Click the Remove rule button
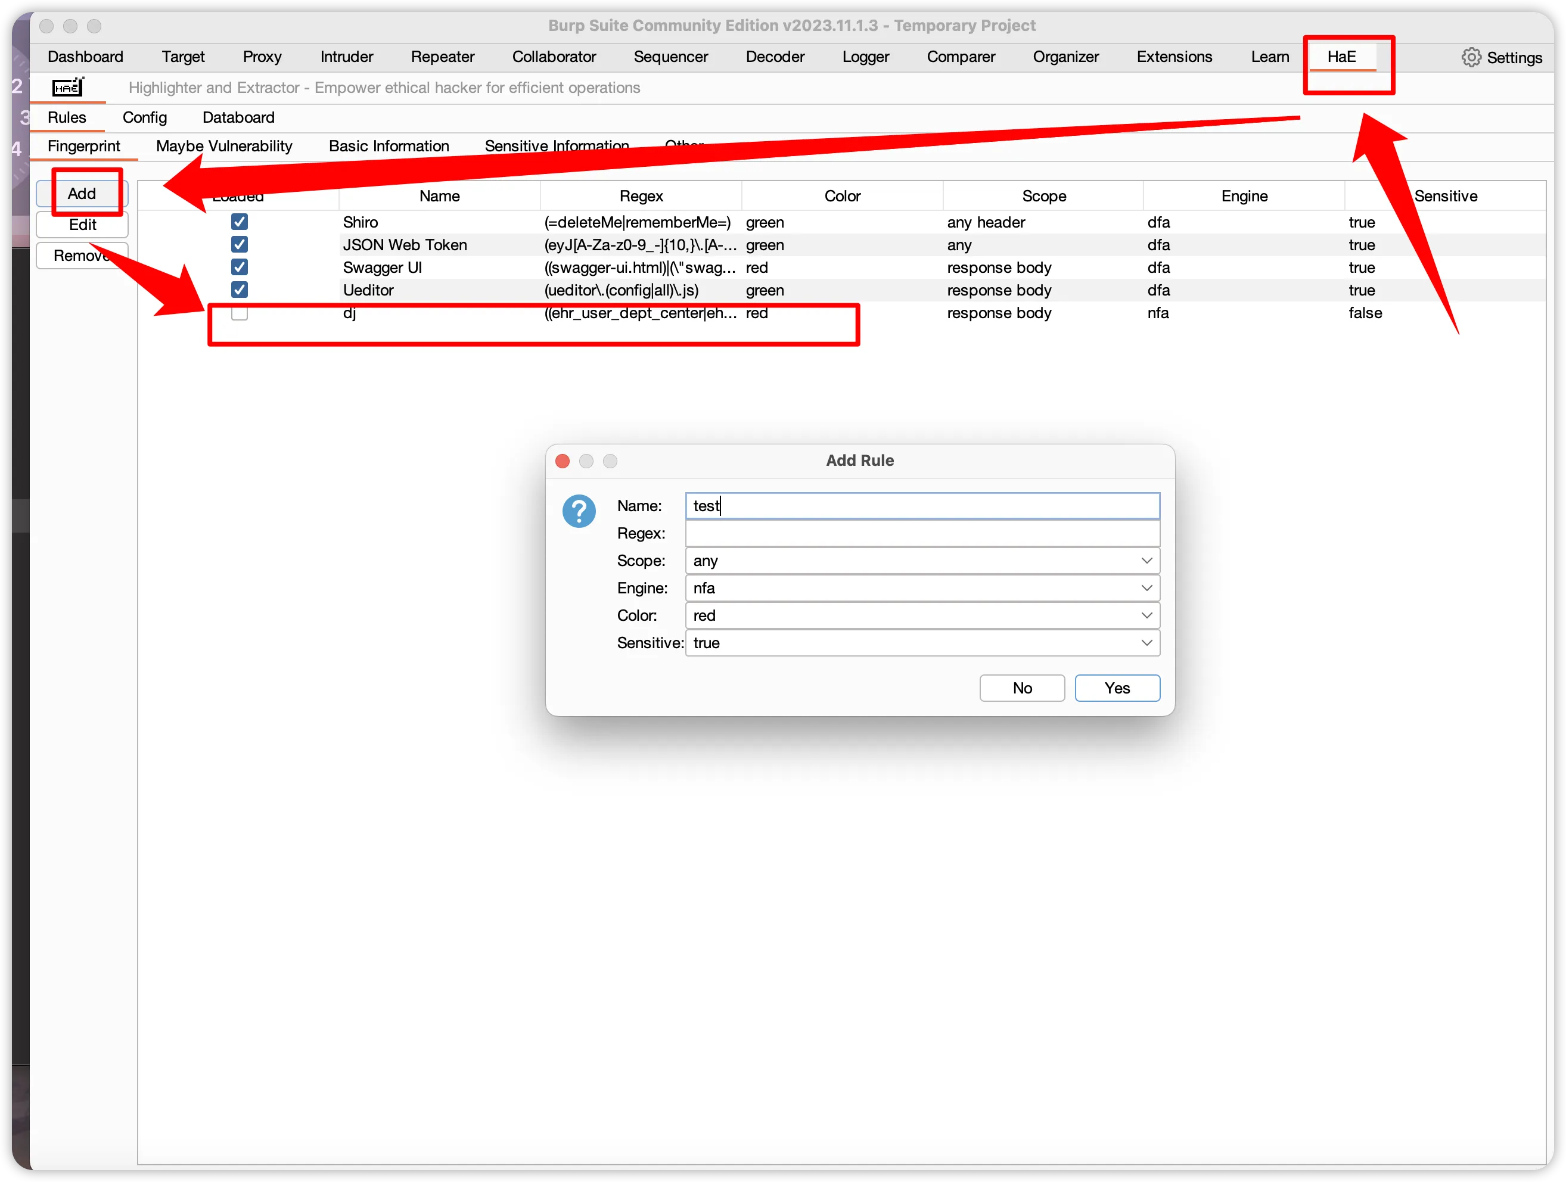 pyautogui.click(x=82, y=256)
